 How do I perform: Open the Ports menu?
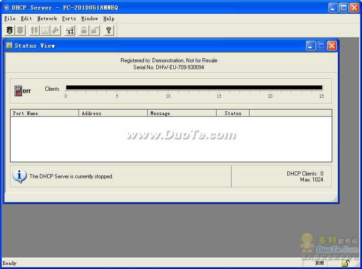[x=69, y=18]
